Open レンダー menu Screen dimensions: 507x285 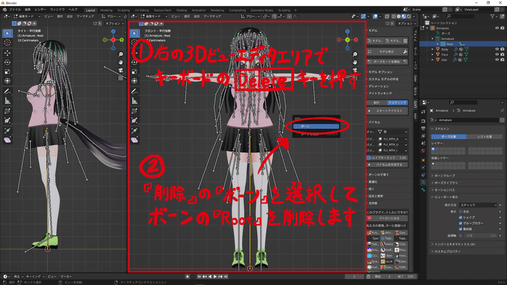pos(40,9)
